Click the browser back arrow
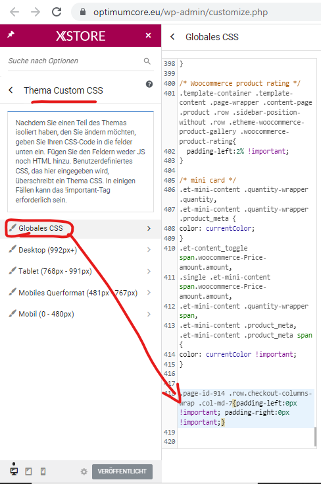The height and width of the screenshot is (484, 321). pos(14,12)
